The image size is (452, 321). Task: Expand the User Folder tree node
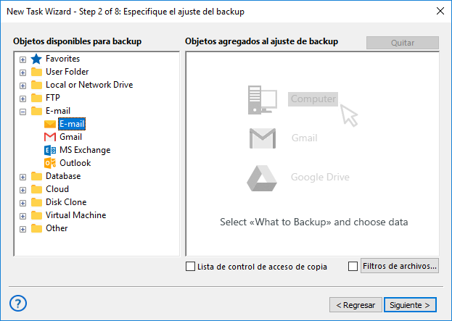[x=22, y=72]
